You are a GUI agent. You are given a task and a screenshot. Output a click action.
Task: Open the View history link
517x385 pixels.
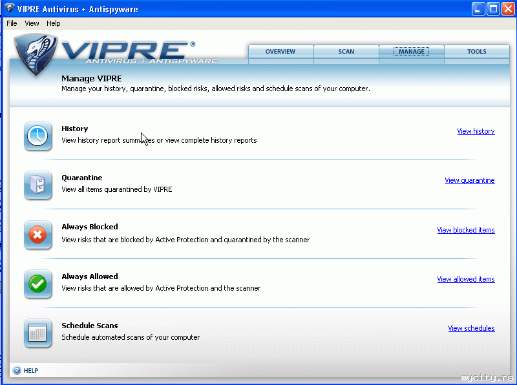pyautogui.click(x=476, y=131)
